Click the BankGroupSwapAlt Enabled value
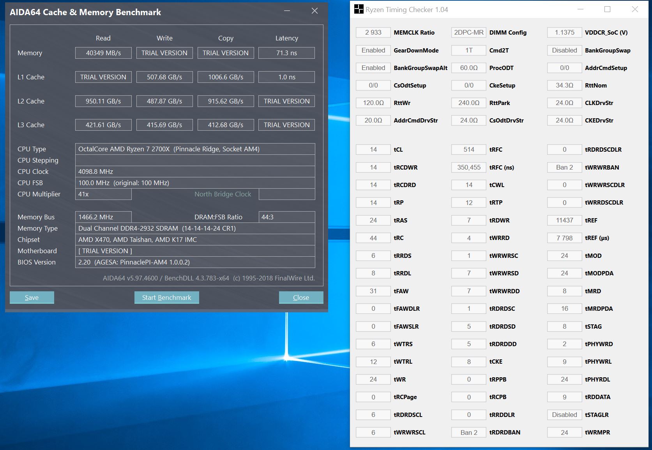The image size is (652, 450). click(373, 68)
